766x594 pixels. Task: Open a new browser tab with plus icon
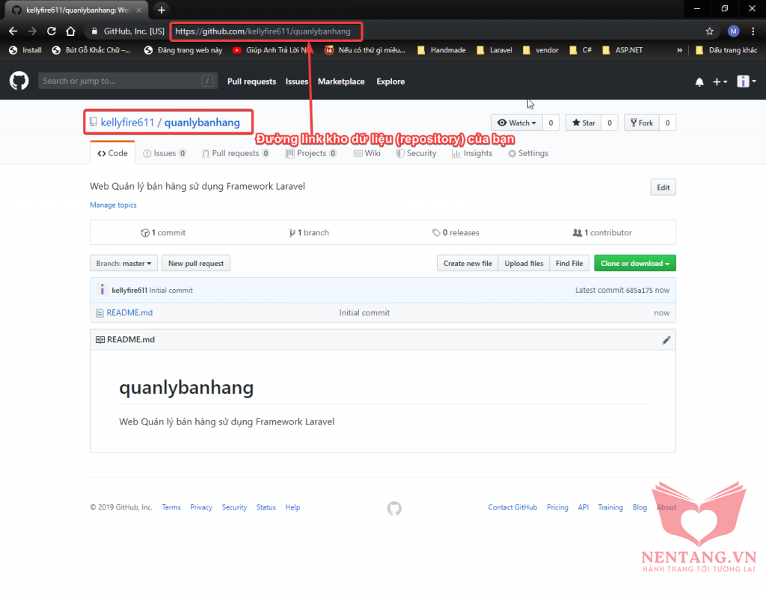click(161, 10)
